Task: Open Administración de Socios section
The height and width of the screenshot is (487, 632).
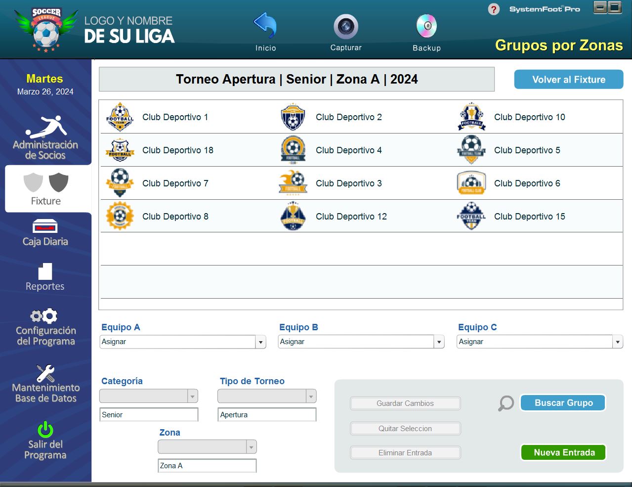Action: click(45, 138)
